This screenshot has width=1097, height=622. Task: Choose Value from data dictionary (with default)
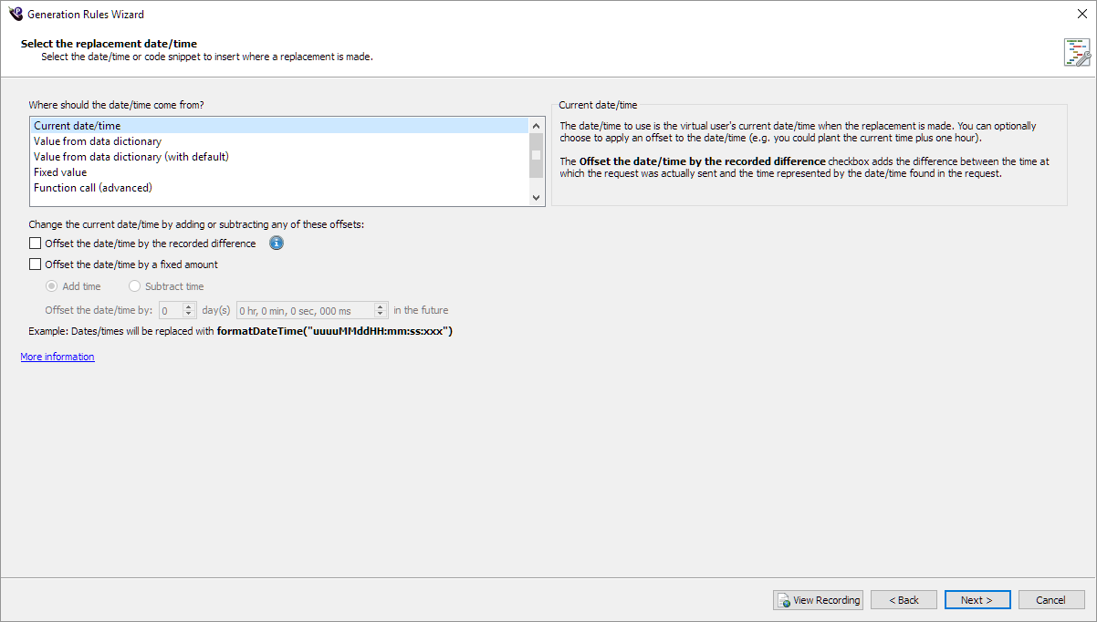[x=131, y=157]
